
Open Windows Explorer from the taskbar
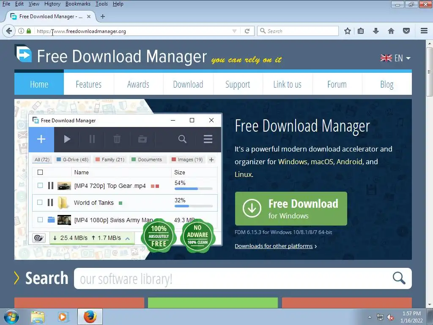click(x=38, y=317)
